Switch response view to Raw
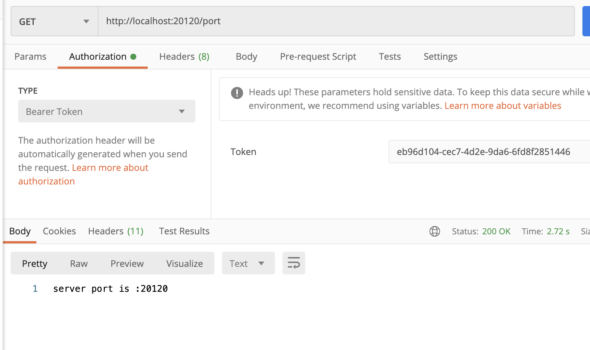 point(78,263)
